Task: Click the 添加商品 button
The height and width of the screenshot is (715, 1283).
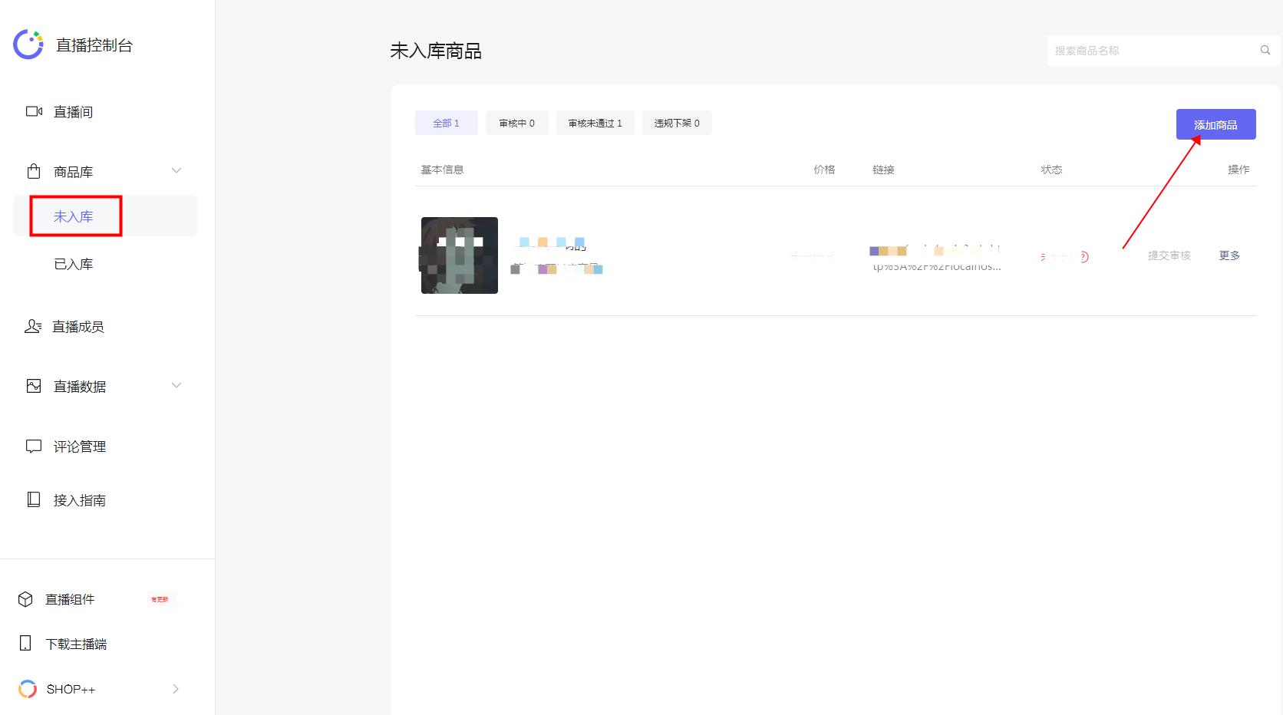Action: pos(1215,124)
